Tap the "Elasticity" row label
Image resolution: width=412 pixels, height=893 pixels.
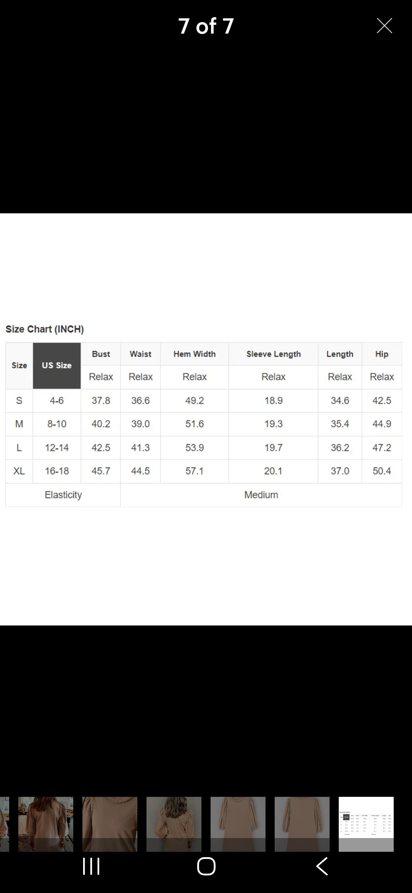(x=63, y=495)
